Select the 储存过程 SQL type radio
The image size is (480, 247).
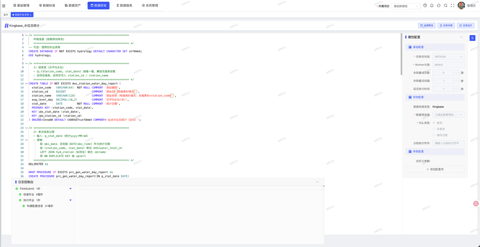click(434, 135)
